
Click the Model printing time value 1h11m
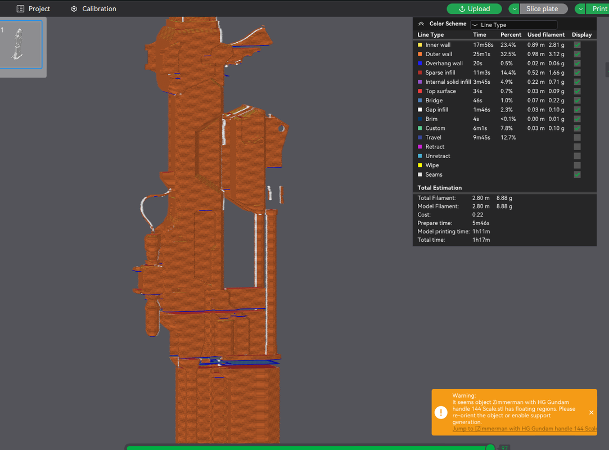click(x=481, y=231)
